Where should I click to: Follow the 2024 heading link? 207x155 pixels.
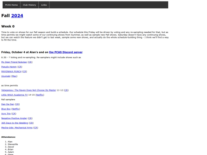17,16
